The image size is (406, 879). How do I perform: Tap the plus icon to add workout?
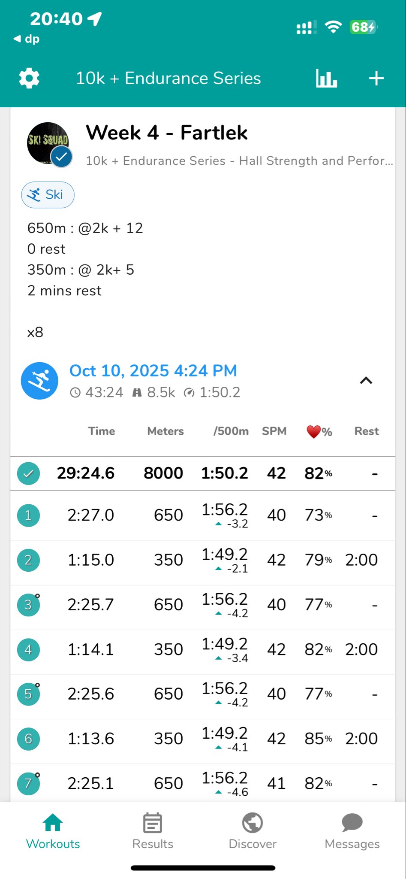tap(376, 79)
